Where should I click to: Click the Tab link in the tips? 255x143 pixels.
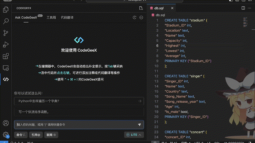tap(110, 66)
